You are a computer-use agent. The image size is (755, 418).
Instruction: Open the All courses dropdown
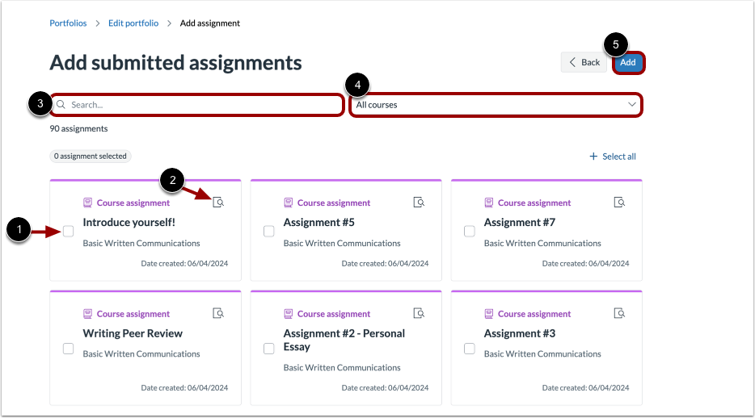click(x=496, y=105)
